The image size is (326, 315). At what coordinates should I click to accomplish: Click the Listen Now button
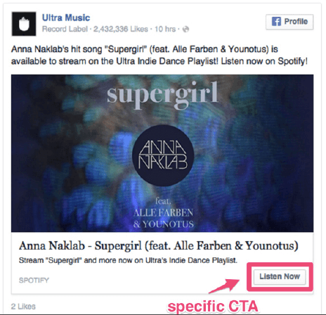[x=280, y=277]
